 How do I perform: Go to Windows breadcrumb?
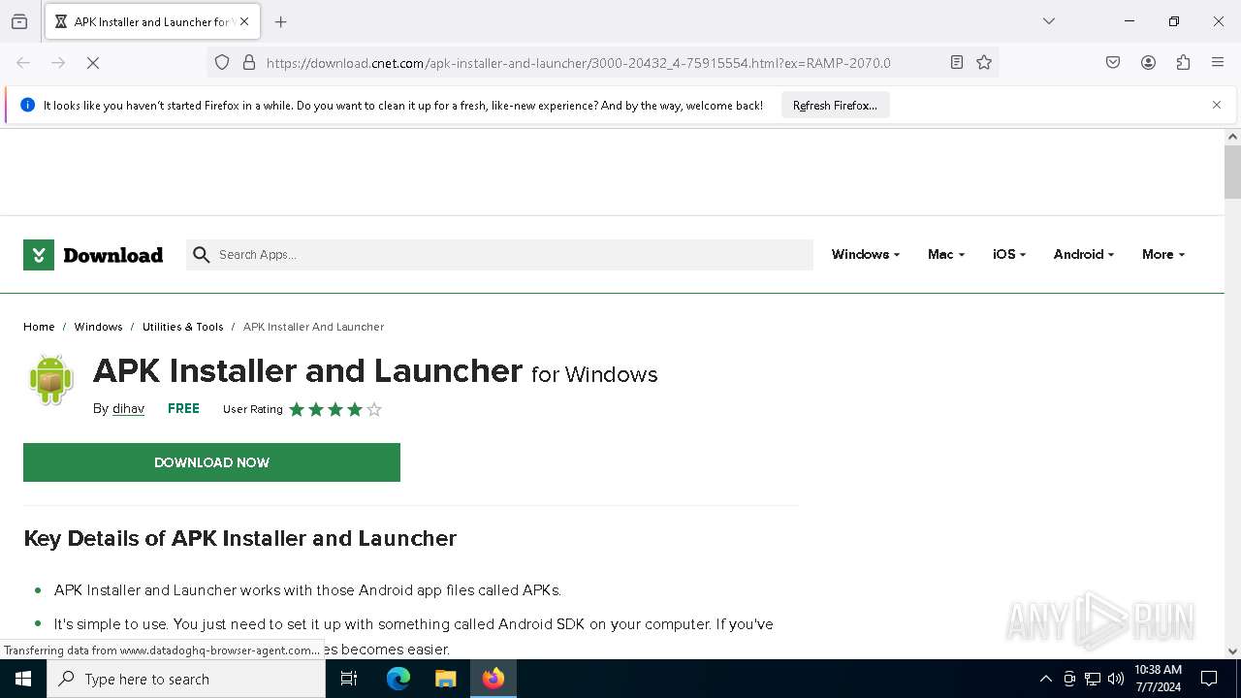tap(98, 327)
